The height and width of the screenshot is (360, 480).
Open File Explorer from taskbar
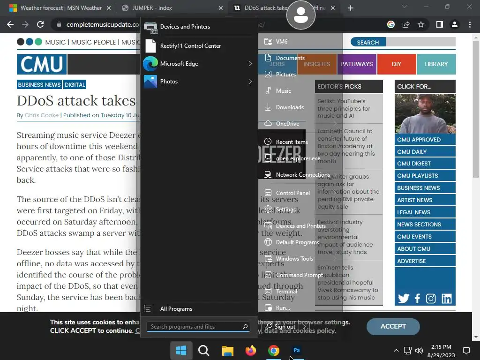227,350
